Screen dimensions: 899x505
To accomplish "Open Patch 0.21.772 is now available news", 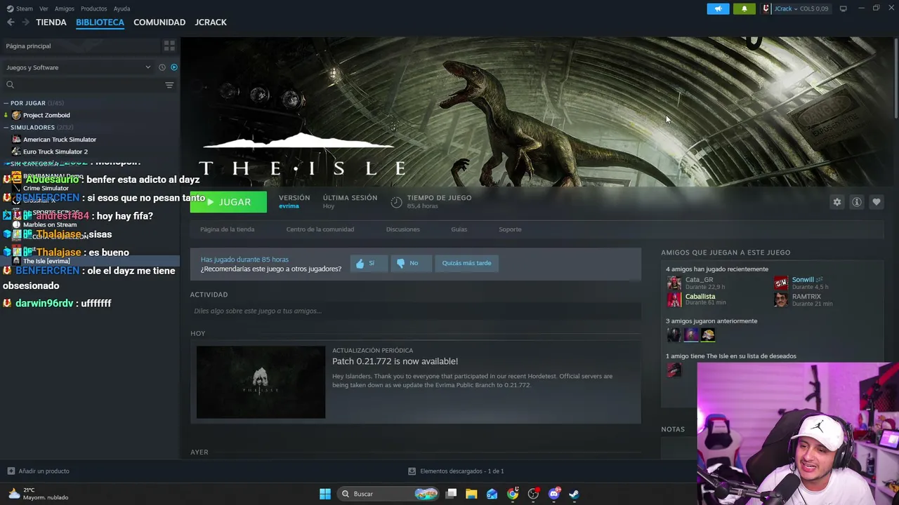I will 395,361.
